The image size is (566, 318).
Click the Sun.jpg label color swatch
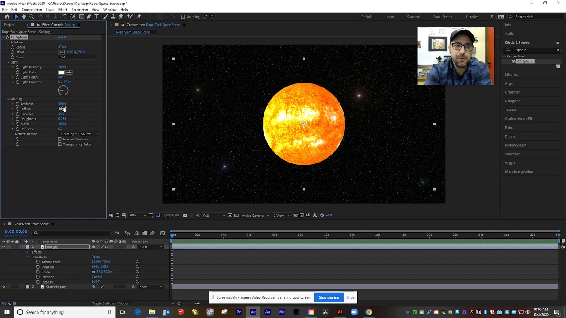[27, 247]
